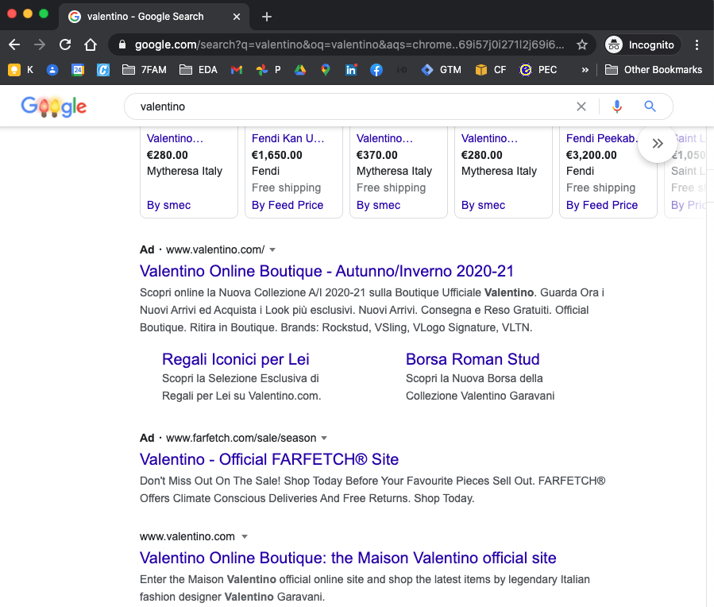Open the GTM bookmark
This screenshot has width=714, height=607.
point(442,70)
